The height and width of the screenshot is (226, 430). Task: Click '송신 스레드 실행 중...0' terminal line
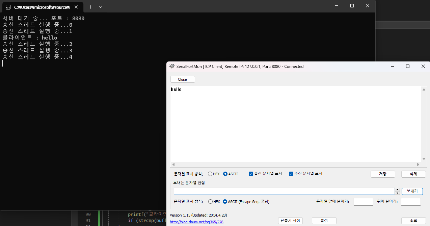(37, 25)
